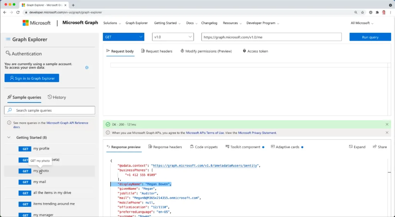The height and width of the screenshot is (217, 395).
Task: Bookmark page using the star icon
Action: point(362,12)
